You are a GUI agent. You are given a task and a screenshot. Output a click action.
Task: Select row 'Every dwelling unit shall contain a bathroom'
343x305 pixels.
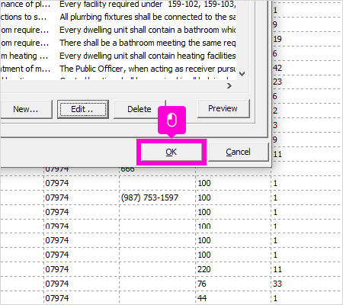point(118,30)
